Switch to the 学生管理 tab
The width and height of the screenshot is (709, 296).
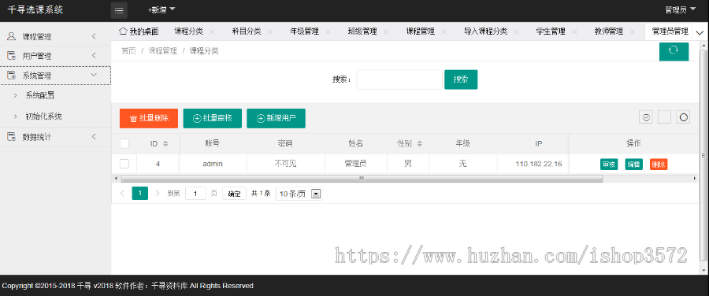[x=551, y=31]
